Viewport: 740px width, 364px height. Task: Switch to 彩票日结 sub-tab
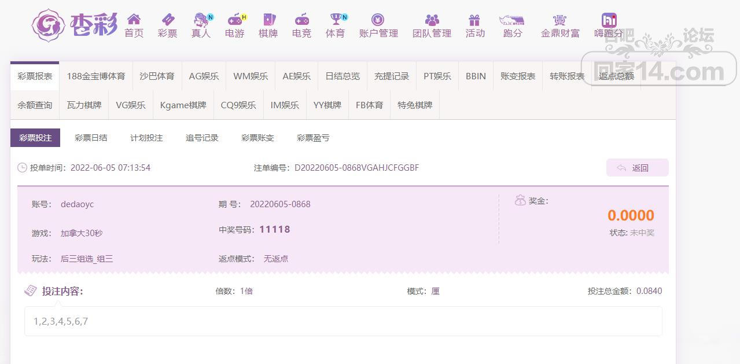91,138
